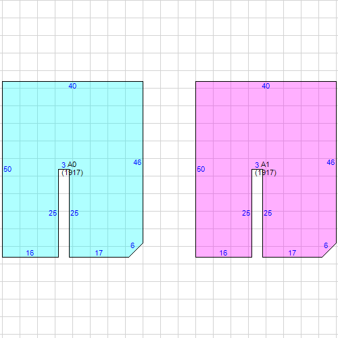Click the "3" slot width label on pink shape
Viewport: 338px width, 338px height.
pos(257,165)
